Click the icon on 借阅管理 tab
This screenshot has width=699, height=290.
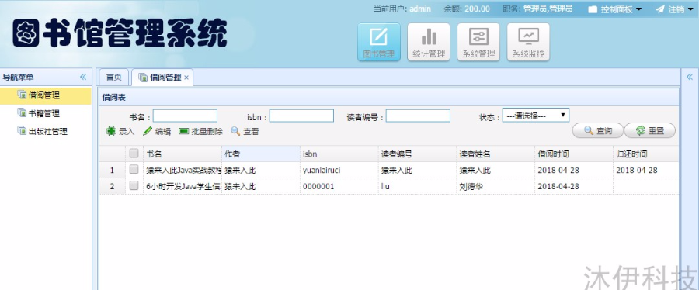pyautogui.click(x=143, y=78)
